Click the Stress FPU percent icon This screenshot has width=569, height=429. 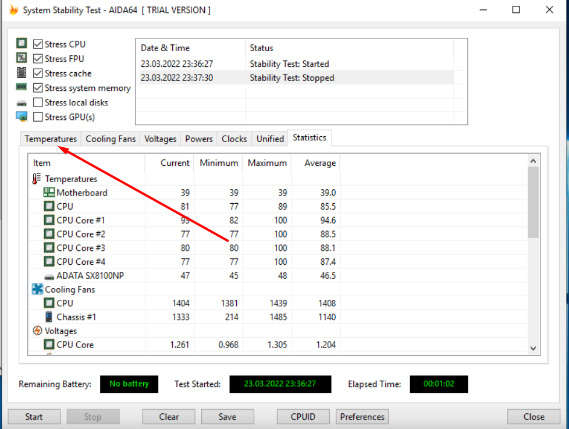22,58
